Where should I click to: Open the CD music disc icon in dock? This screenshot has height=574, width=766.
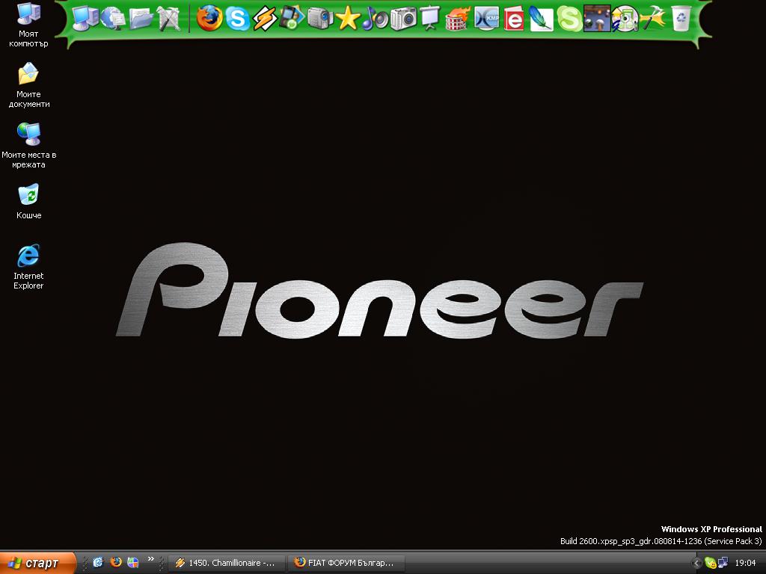pyautogui.click(x=625, y=19)
